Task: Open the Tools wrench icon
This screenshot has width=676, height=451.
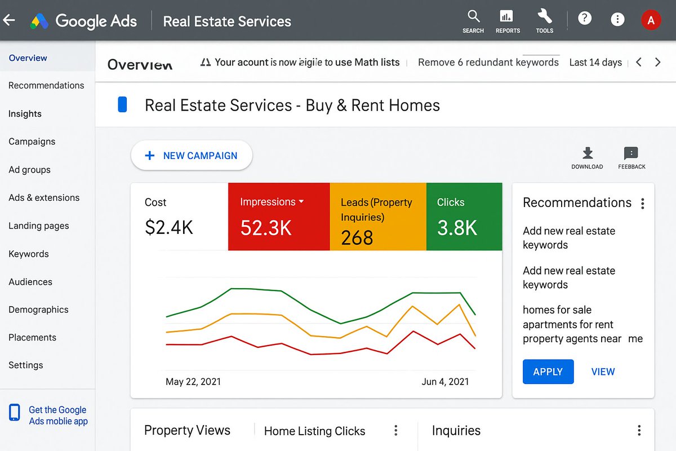Action: (545, 21)
